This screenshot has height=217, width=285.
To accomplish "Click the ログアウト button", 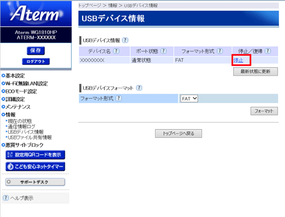I will [x=36, y=62].
